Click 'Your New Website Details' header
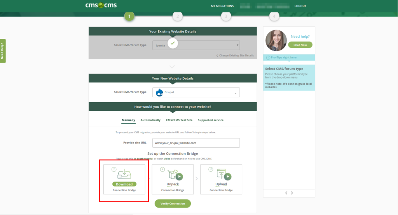Viewport: 398px width, 215px height. 173,79
